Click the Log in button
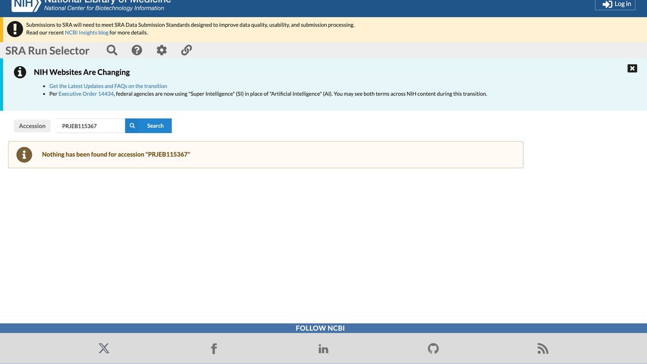The image size is (647, 364). pos(615,4)
